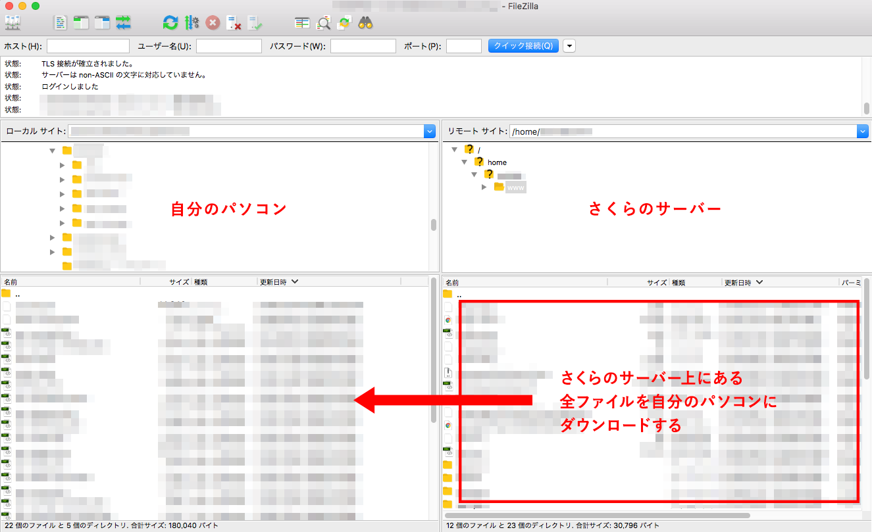This screenshot has height=532, width=872.
Task: Toggle the message log display
Action: tap(61, 23)
